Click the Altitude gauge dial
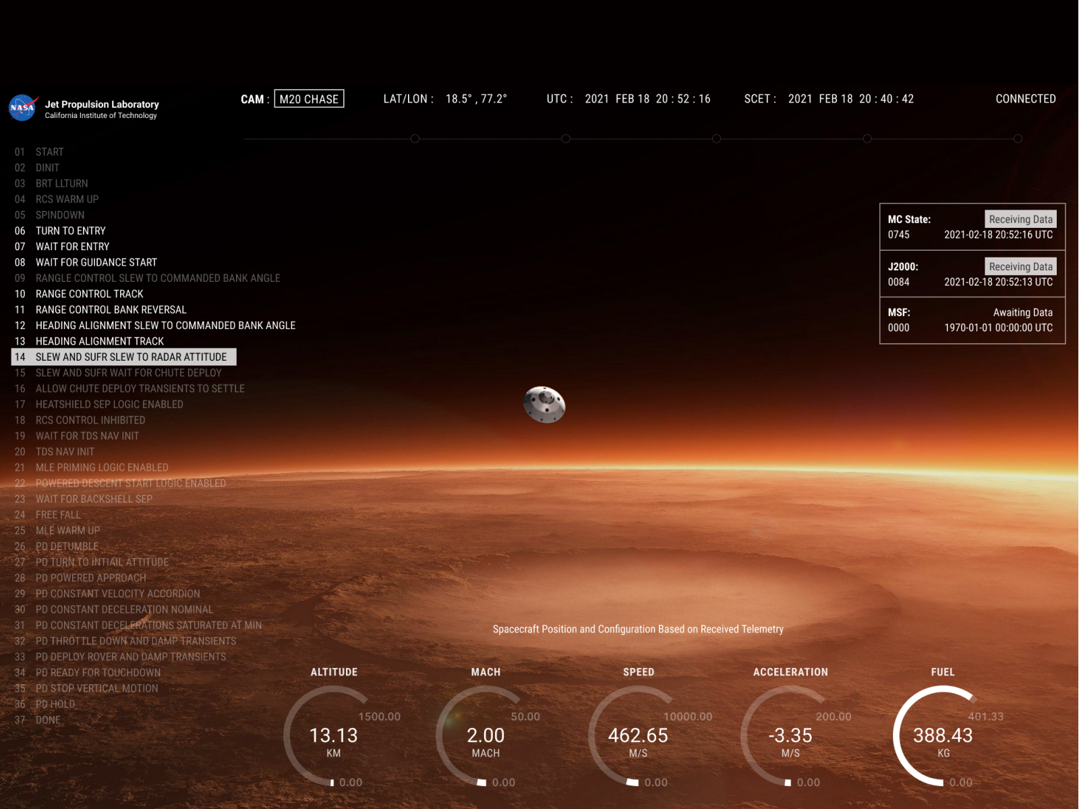Viewport: 1079px width, 809px height. pos(334,736)
